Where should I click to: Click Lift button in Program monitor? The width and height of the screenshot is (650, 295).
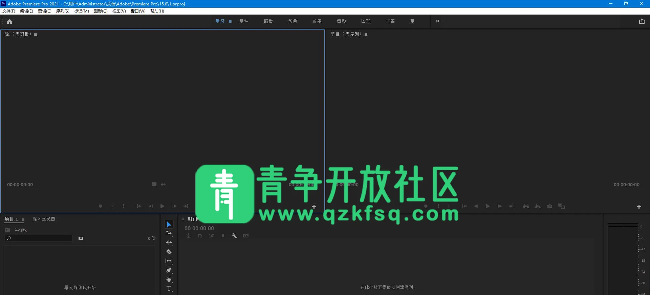pyautogui.click(x=526, y=206)
